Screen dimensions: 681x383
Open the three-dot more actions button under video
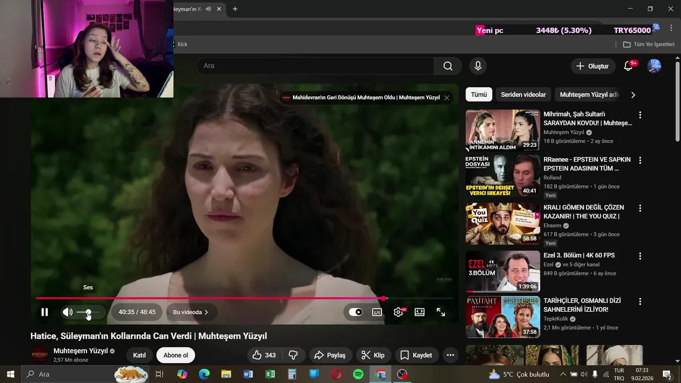(451, 355)
